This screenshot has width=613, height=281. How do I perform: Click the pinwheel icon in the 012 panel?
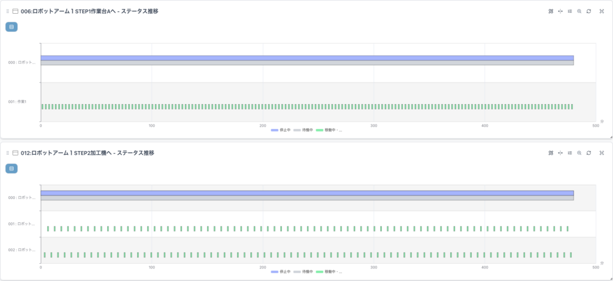coord(551,153)
